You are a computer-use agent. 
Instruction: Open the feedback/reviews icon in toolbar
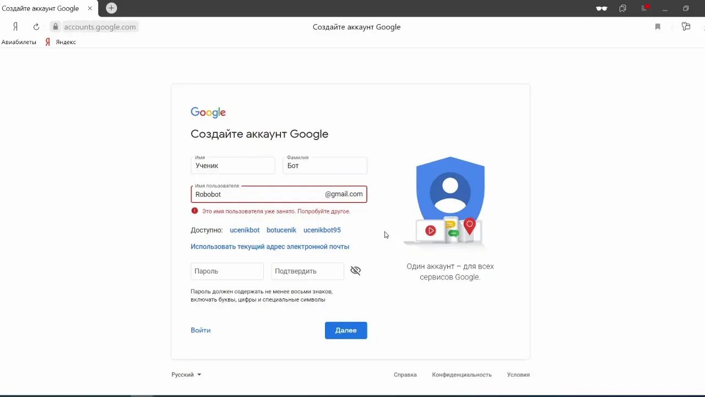[x=686, y=26]
